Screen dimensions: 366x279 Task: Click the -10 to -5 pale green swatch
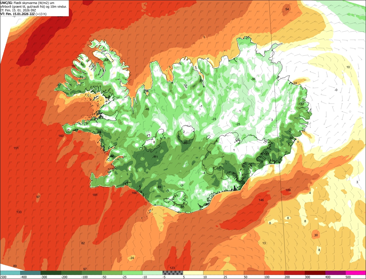click(x=152, y=273)
